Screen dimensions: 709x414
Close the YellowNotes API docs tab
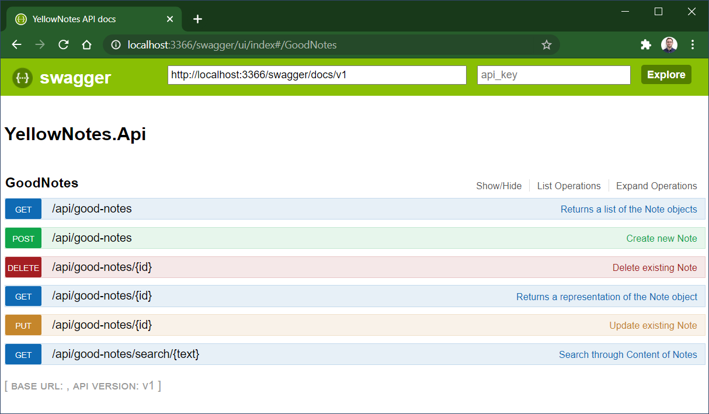(170, 19)
